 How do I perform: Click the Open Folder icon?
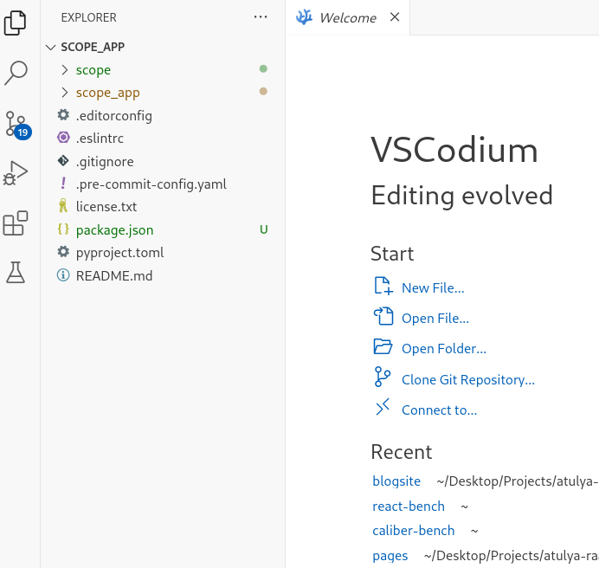point(383,346)
